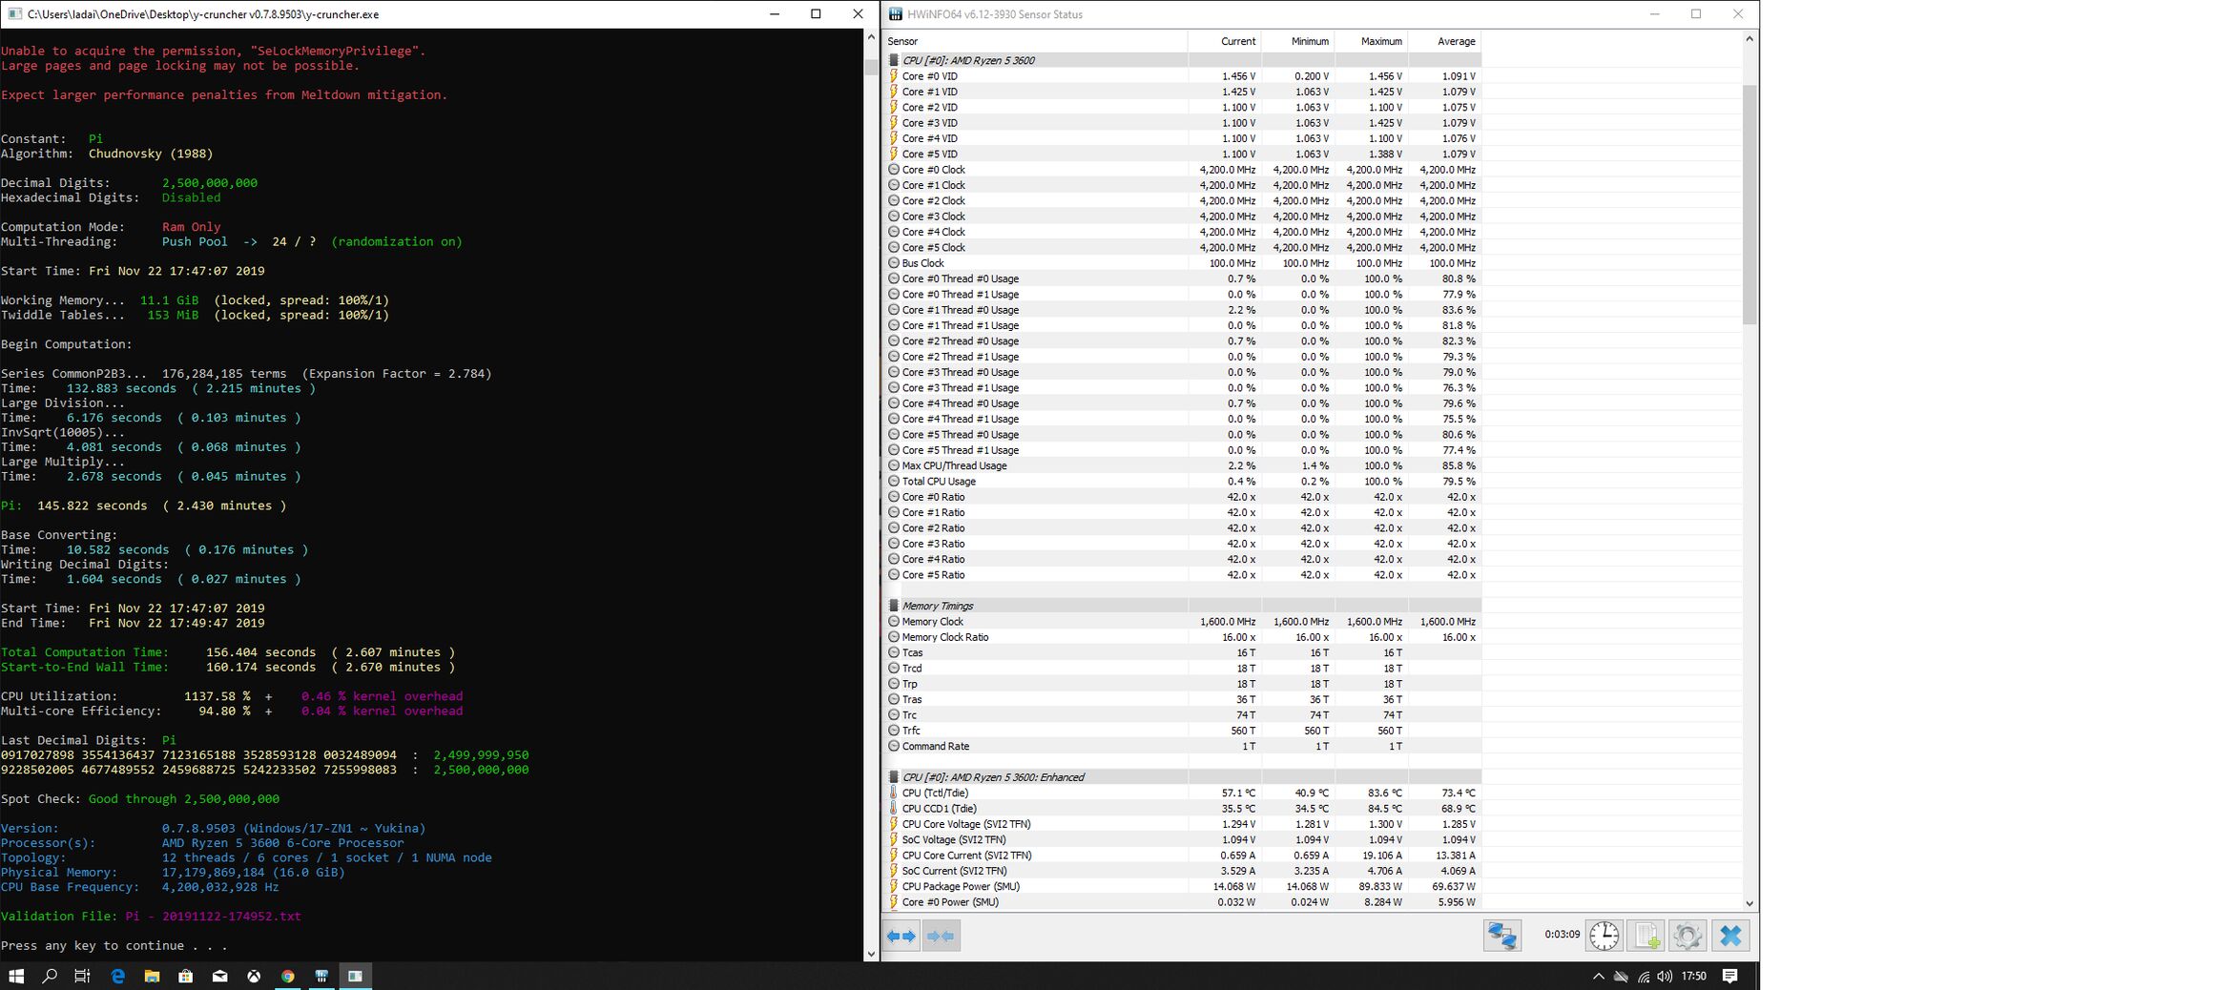Click OneDrive tray icon
The image size is (2215, 990).
point(1621,976)
